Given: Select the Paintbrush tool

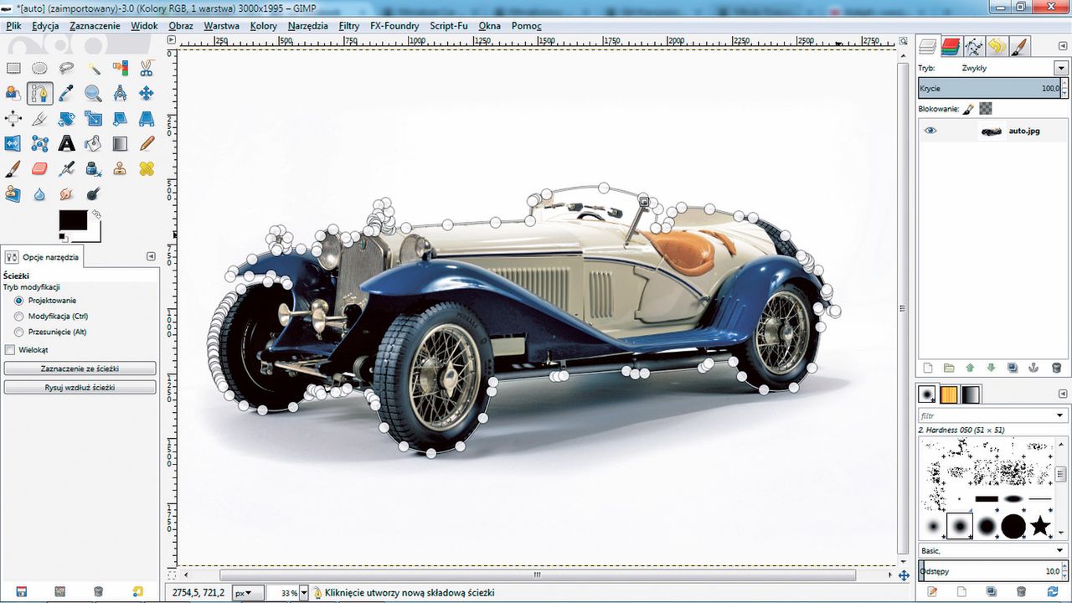Looking at the screenshot, I should coord(13,168).
